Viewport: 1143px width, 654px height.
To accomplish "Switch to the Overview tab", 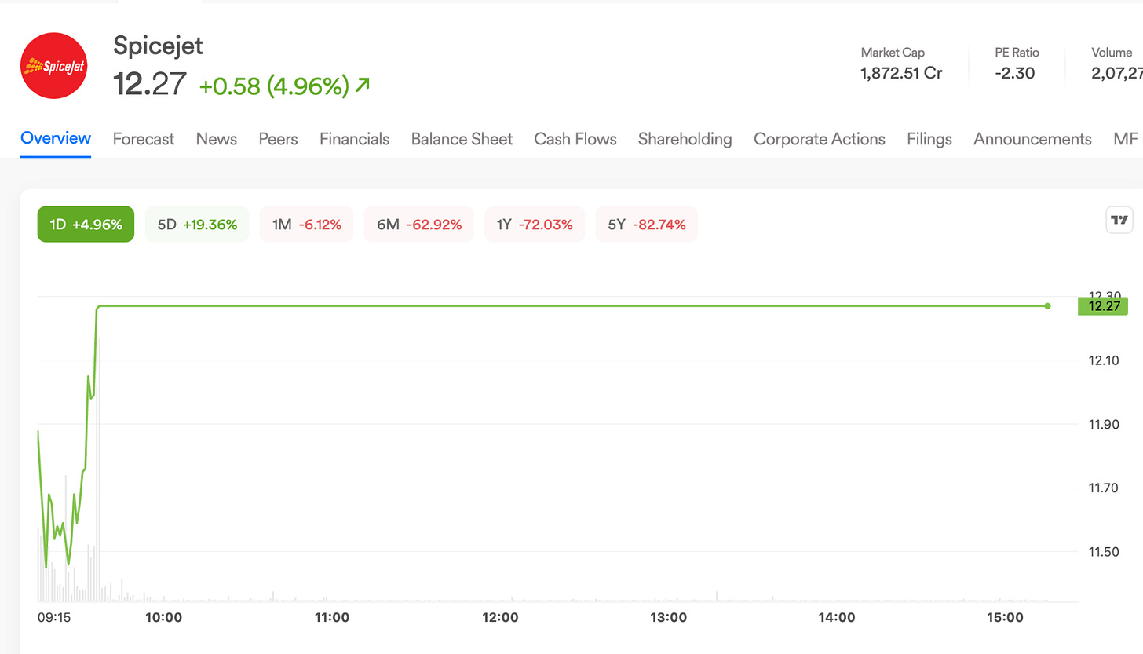I will (56, 138).
